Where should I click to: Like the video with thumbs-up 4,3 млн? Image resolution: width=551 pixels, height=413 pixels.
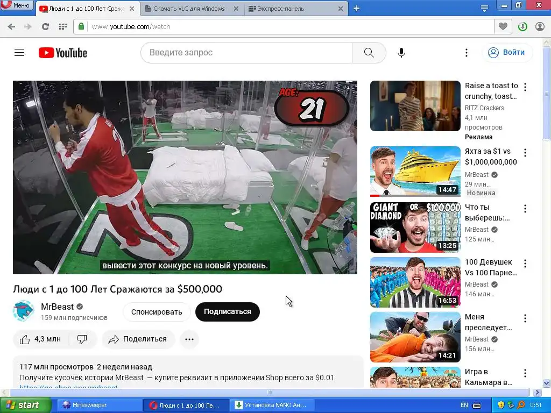[40, 339]
